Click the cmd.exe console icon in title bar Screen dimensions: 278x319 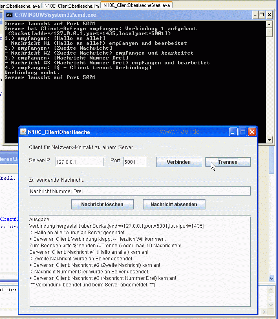pos(9,15)
